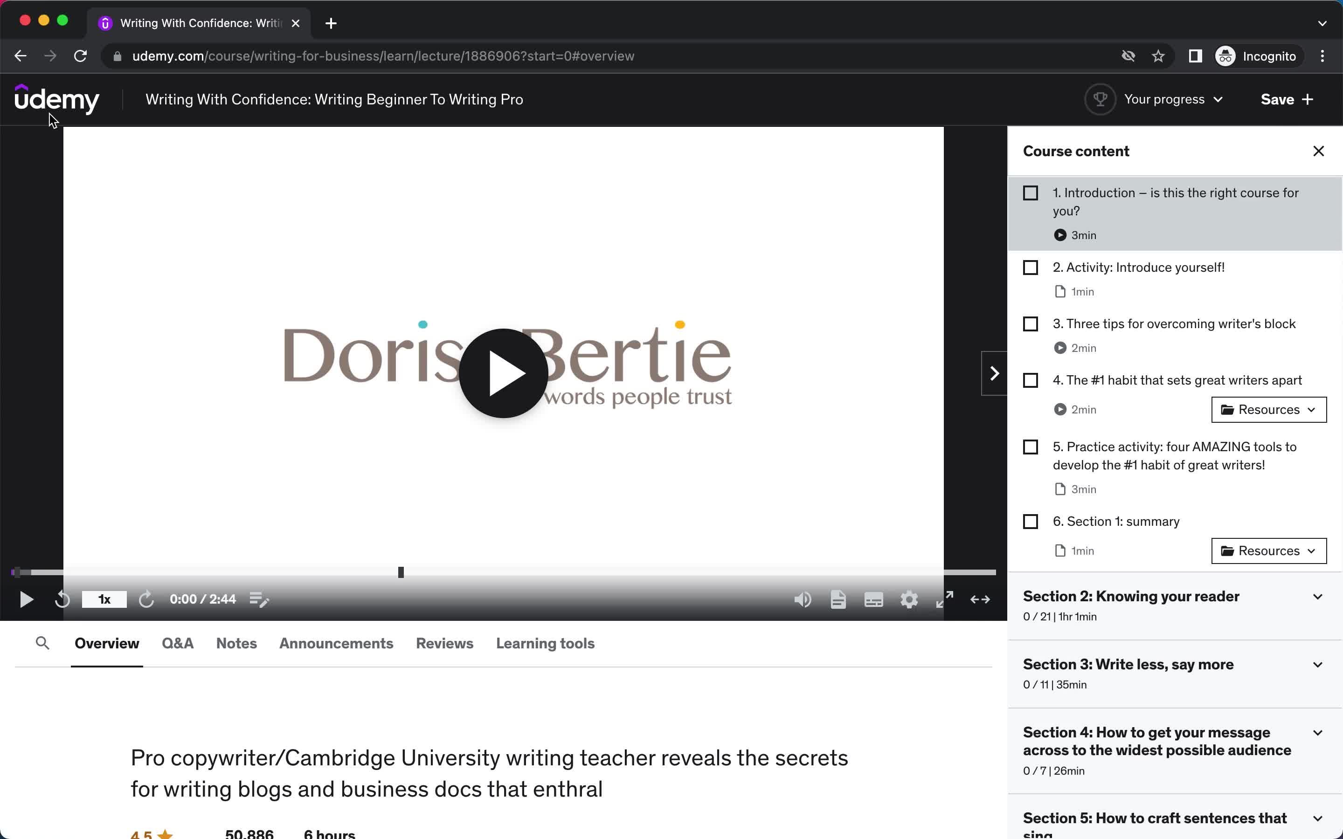Open the browser side panel icon
1343x839 pixels.
click(x=1195, y=56)
